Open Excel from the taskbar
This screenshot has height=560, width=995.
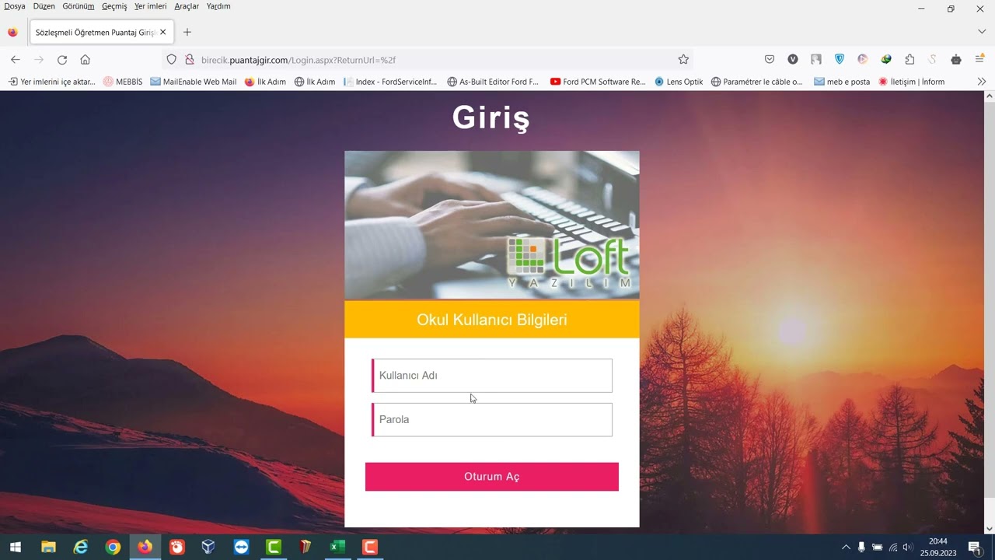tap(337, 547)
